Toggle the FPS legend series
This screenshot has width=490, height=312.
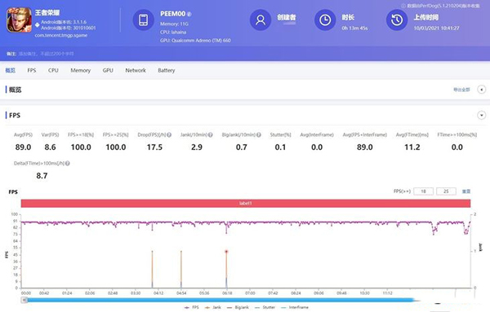pos(192,307)
